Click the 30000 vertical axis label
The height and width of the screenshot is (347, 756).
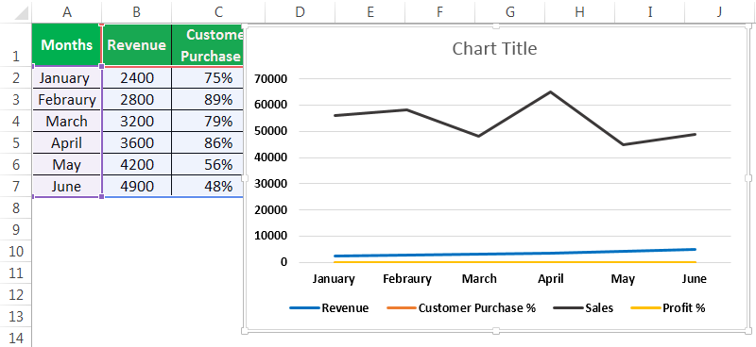coord(269,183)
